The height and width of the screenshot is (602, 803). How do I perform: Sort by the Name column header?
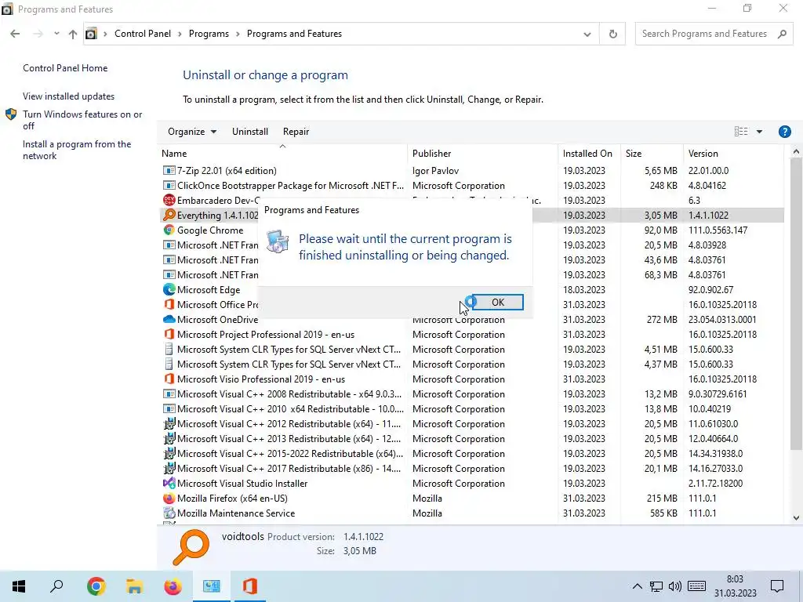tap(282, 153)
